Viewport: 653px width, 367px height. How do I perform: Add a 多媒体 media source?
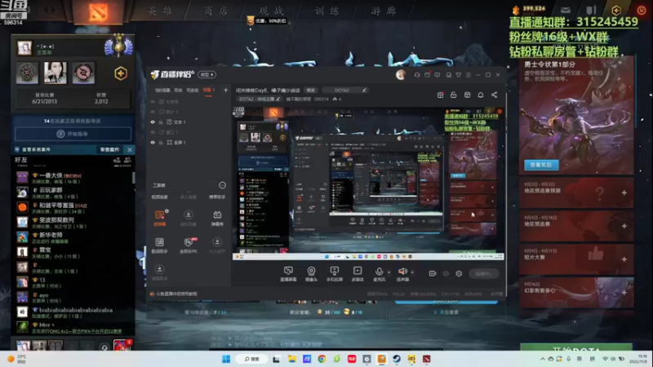click(x=358, y=274)
